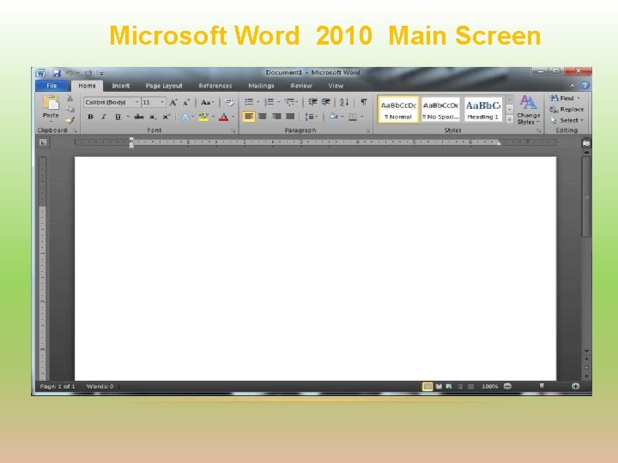This screenshot has width=618, height=463.
Task: Click the Shrink Font icon
Action: click(x=186, y=103)
